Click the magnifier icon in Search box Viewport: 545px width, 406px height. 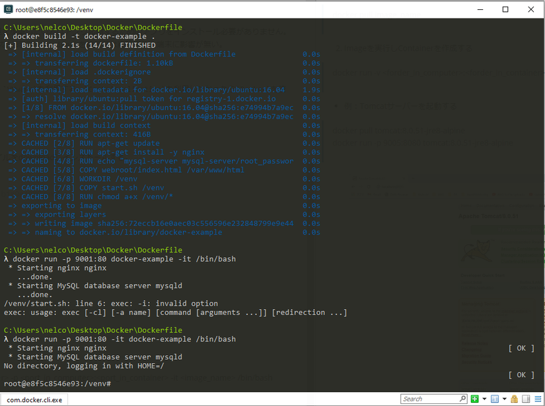click(462, 399)
